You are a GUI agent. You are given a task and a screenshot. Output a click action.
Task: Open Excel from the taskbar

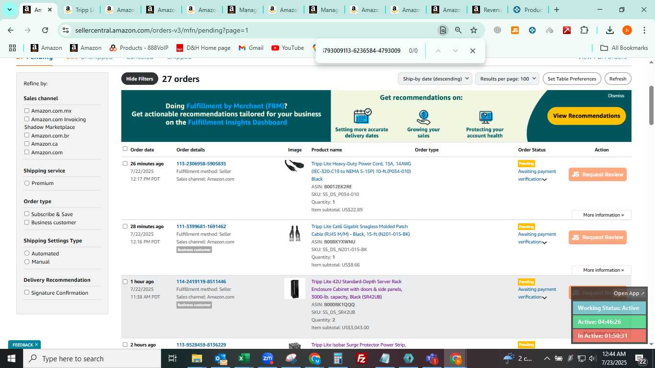244,358
